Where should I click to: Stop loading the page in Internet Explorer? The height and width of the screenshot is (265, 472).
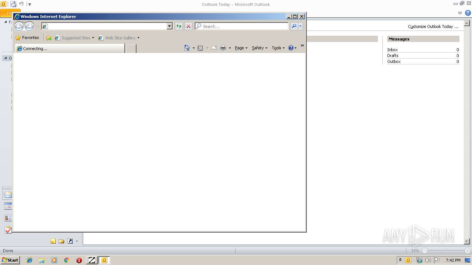tap(188, 26)
